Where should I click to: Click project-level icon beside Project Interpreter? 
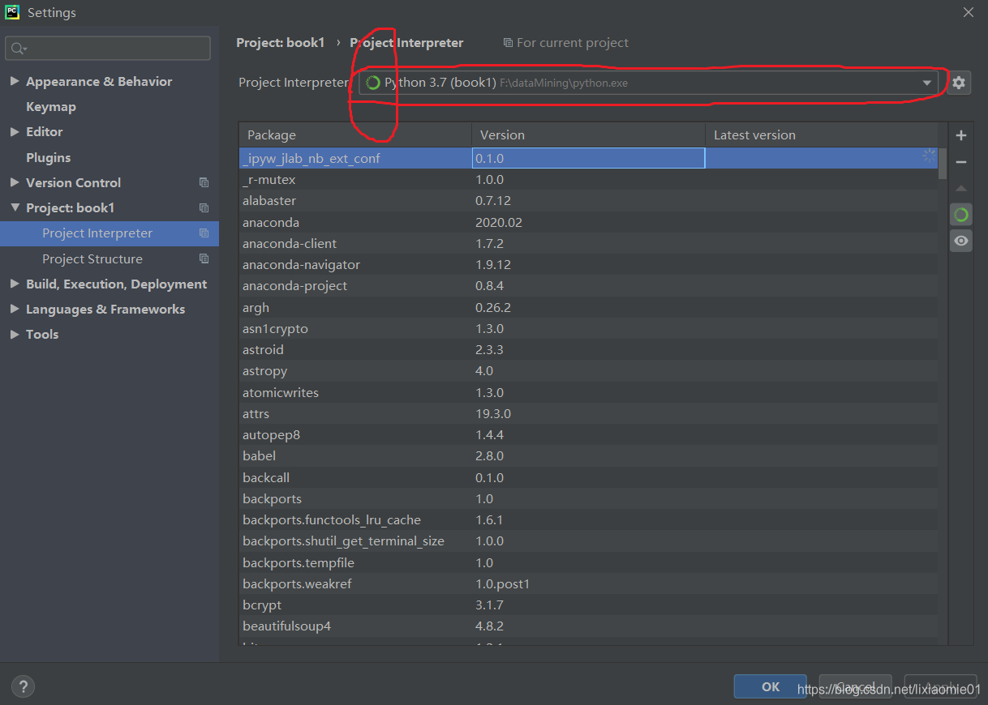(204, 233)
